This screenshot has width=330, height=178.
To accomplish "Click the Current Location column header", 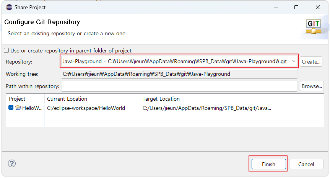I will 67,99.
